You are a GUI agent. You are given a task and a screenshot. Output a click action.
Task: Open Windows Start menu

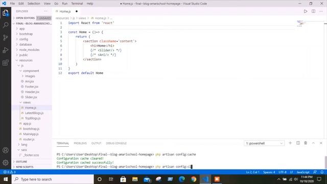click(x=6, y=179)
